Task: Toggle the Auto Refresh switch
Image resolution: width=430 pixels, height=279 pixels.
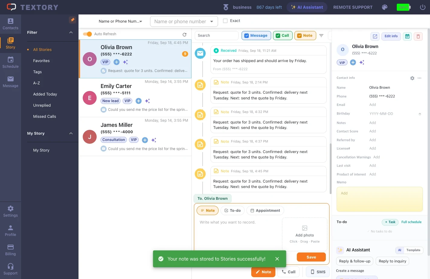Action: click(87, 34)
